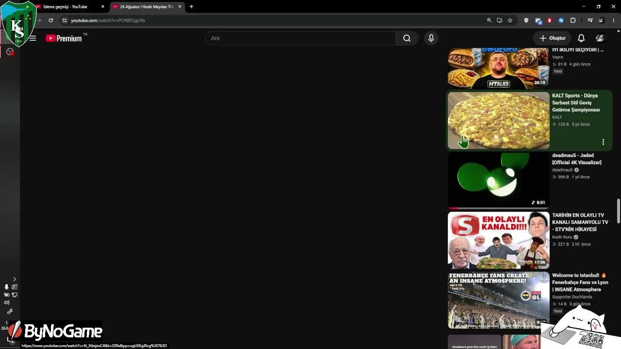Image resolution: width=621 pixels, height=349 pixels.
Task: Click the search magnifier button
Action: pyautogui.click(x=407, y=38)
